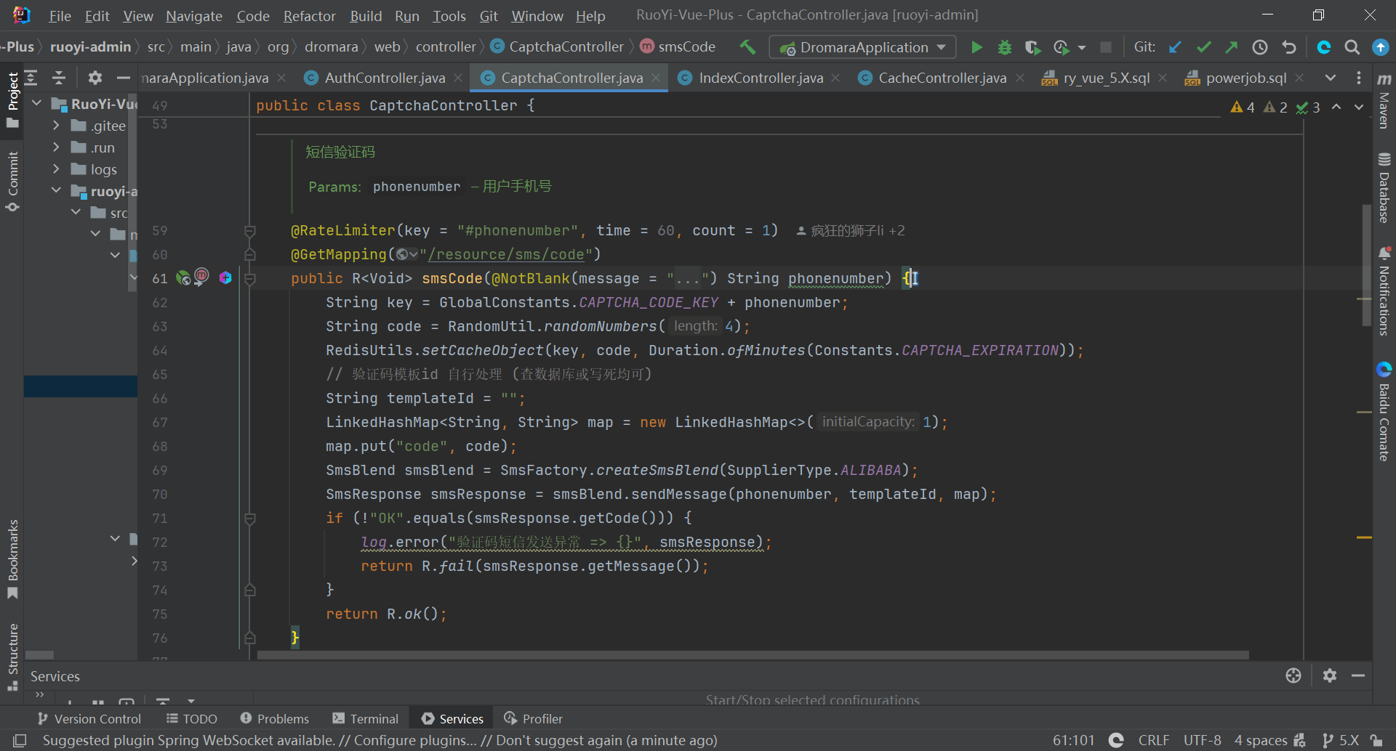Toggle the TODO tool window
The image size is (1396, 751).
[192, 719]
